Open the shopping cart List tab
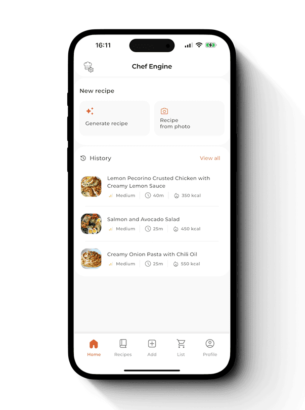 tap(181, 348)
